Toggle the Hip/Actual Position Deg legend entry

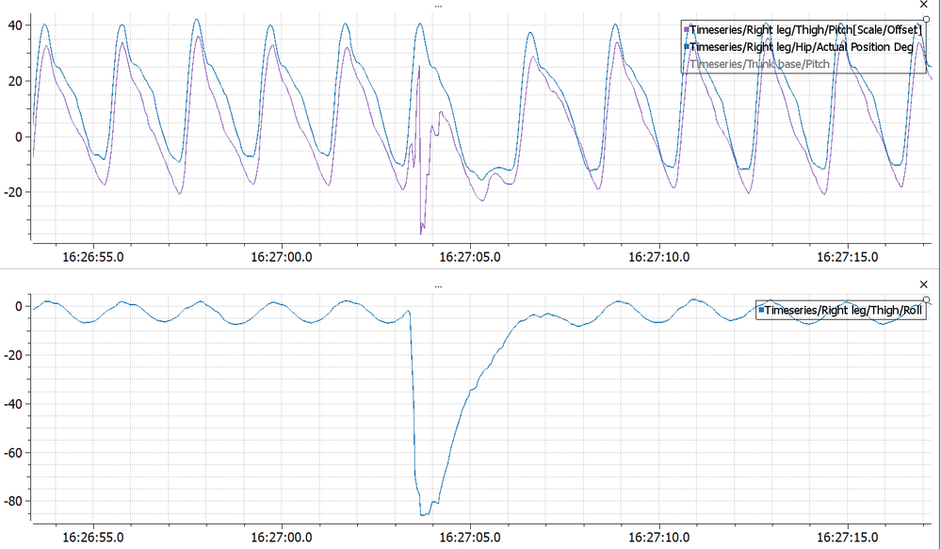[802, 47]
